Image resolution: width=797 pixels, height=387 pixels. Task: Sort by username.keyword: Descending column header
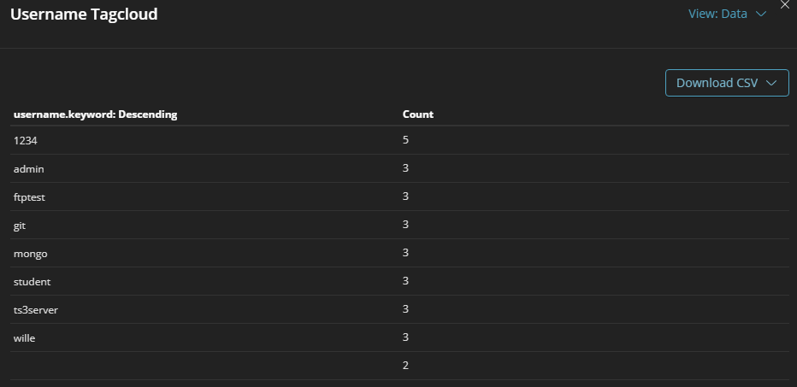click(x=95, y=114)
